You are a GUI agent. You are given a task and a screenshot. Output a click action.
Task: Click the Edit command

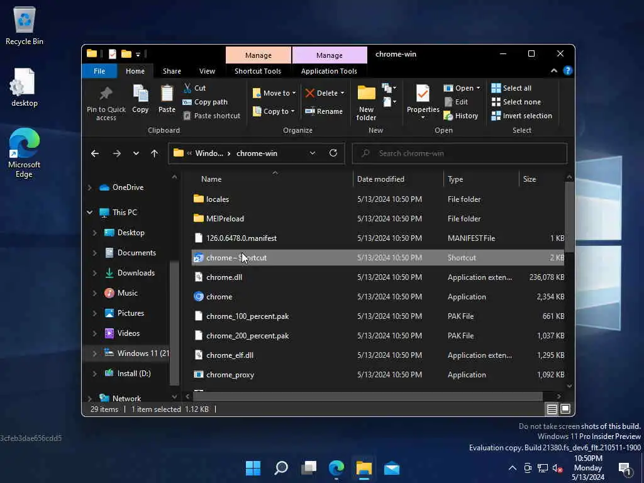pyautogui.click(x=456, y=102)
